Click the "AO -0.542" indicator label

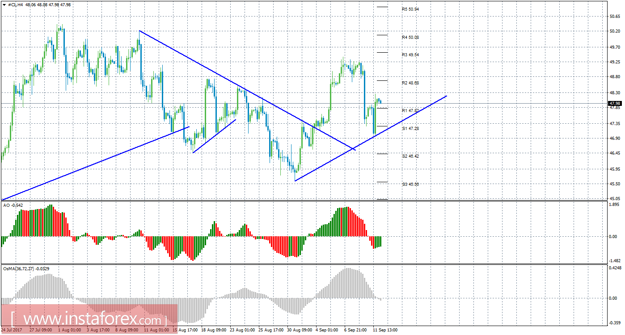[x=13, y=205]
